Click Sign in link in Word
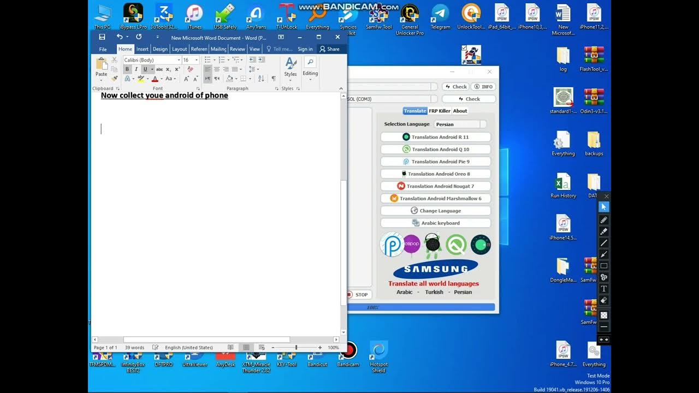 (x=305, y=49)
